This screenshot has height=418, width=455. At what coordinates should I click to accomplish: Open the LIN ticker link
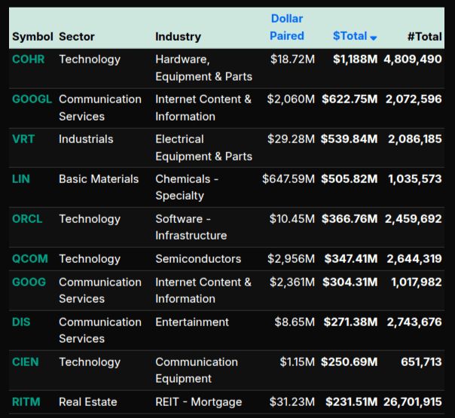(x=21, y=179)
